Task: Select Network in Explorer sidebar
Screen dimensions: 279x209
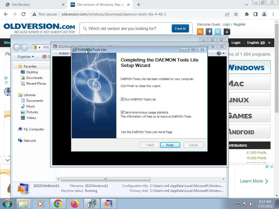Action: tap(30, 140)
